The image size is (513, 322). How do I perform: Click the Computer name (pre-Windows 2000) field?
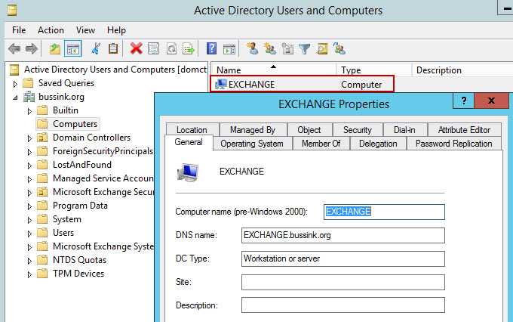(x=384, y=212)
